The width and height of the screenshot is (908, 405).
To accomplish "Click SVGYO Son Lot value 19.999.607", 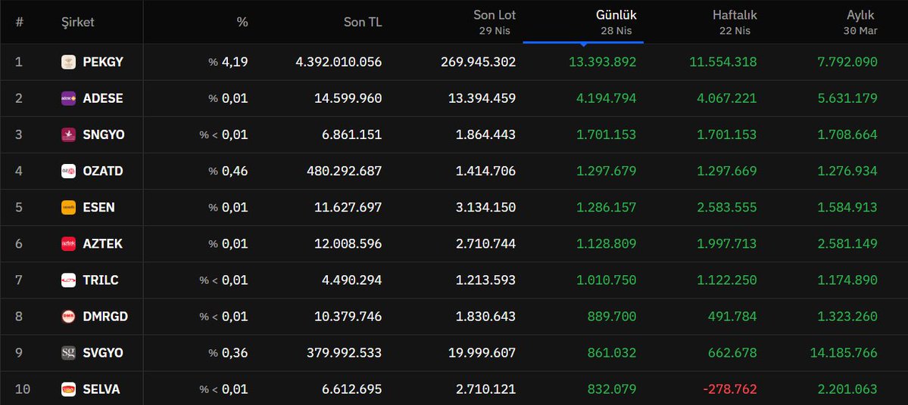I will (x=482, y=353).
